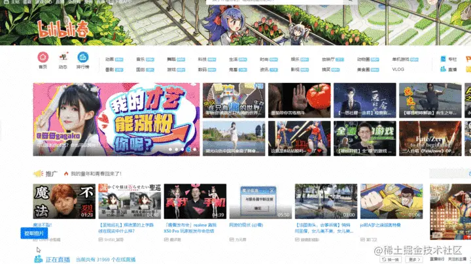The width and height of the screenshot is (471, 264).
Task: Click the 专栏 column icon
Action: coord(443,59)
